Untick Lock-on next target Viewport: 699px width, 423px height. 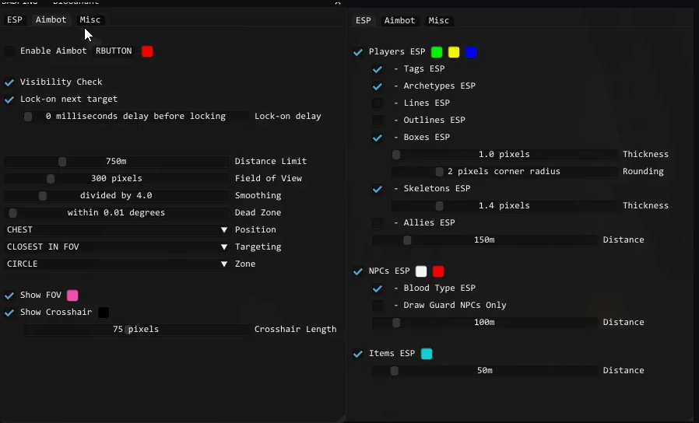[9, 100]
